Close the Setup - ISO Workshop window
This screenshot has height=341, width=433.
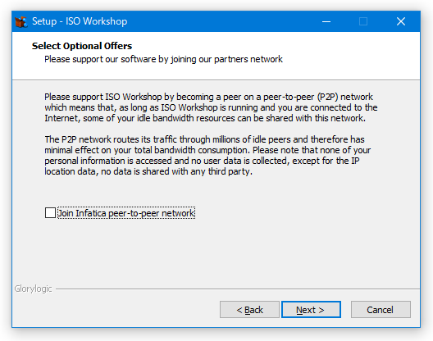(401, 21)
